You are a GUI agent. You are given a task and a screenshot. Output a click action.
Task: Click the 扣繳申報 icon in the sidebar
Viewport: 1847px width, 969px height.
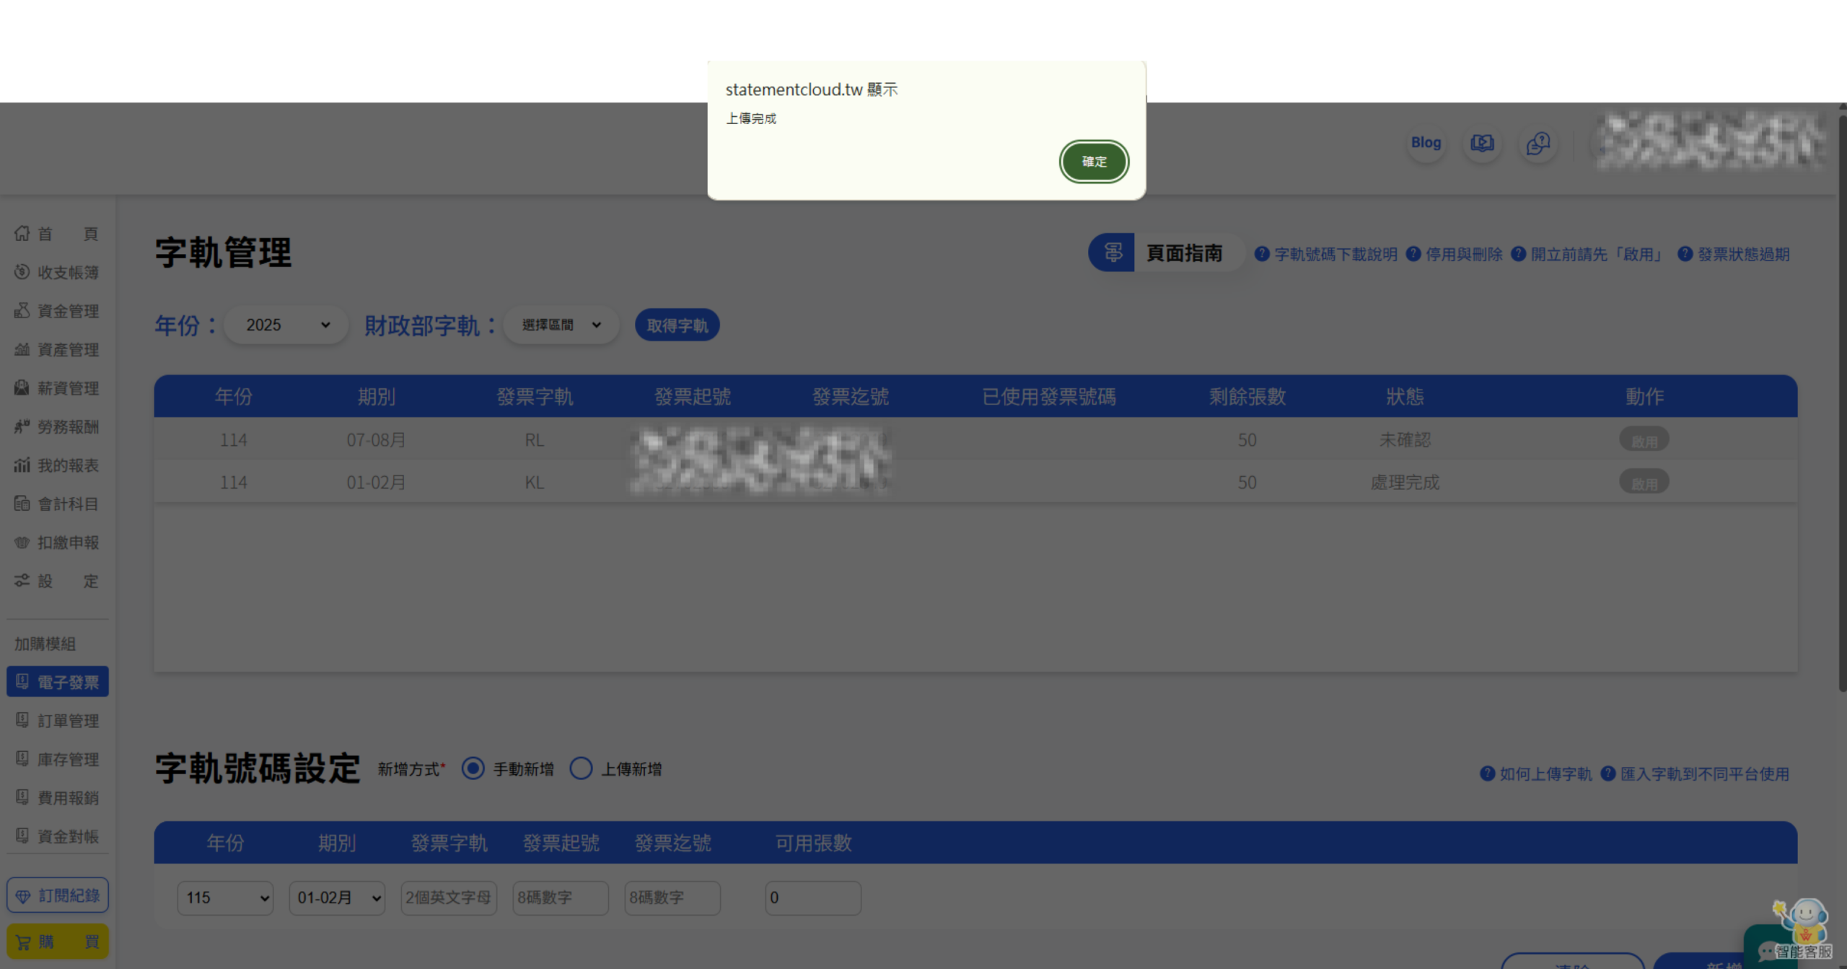[x=22, y=542]
